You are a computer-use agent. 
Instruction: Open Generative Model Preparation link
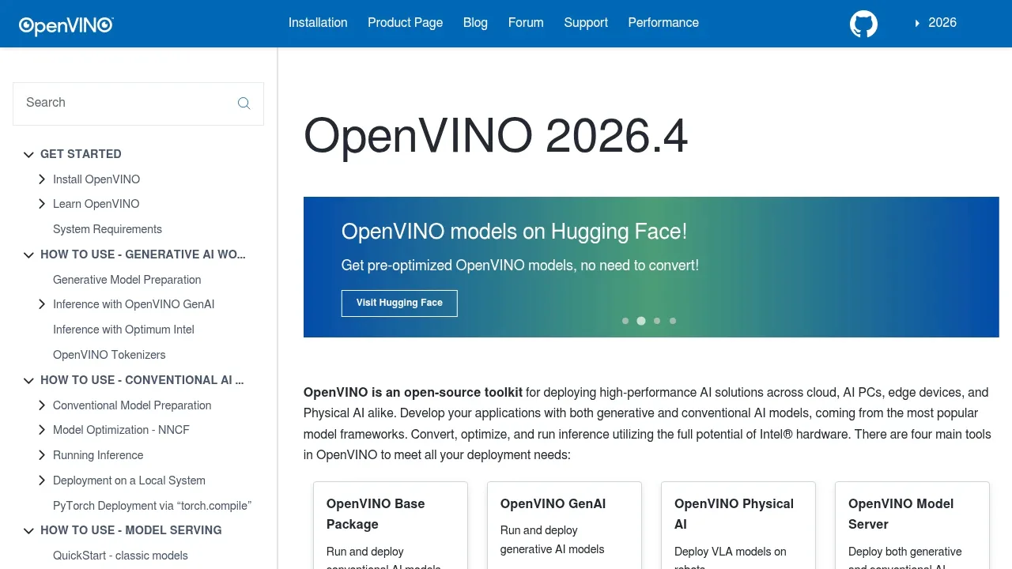pos(127,280)
